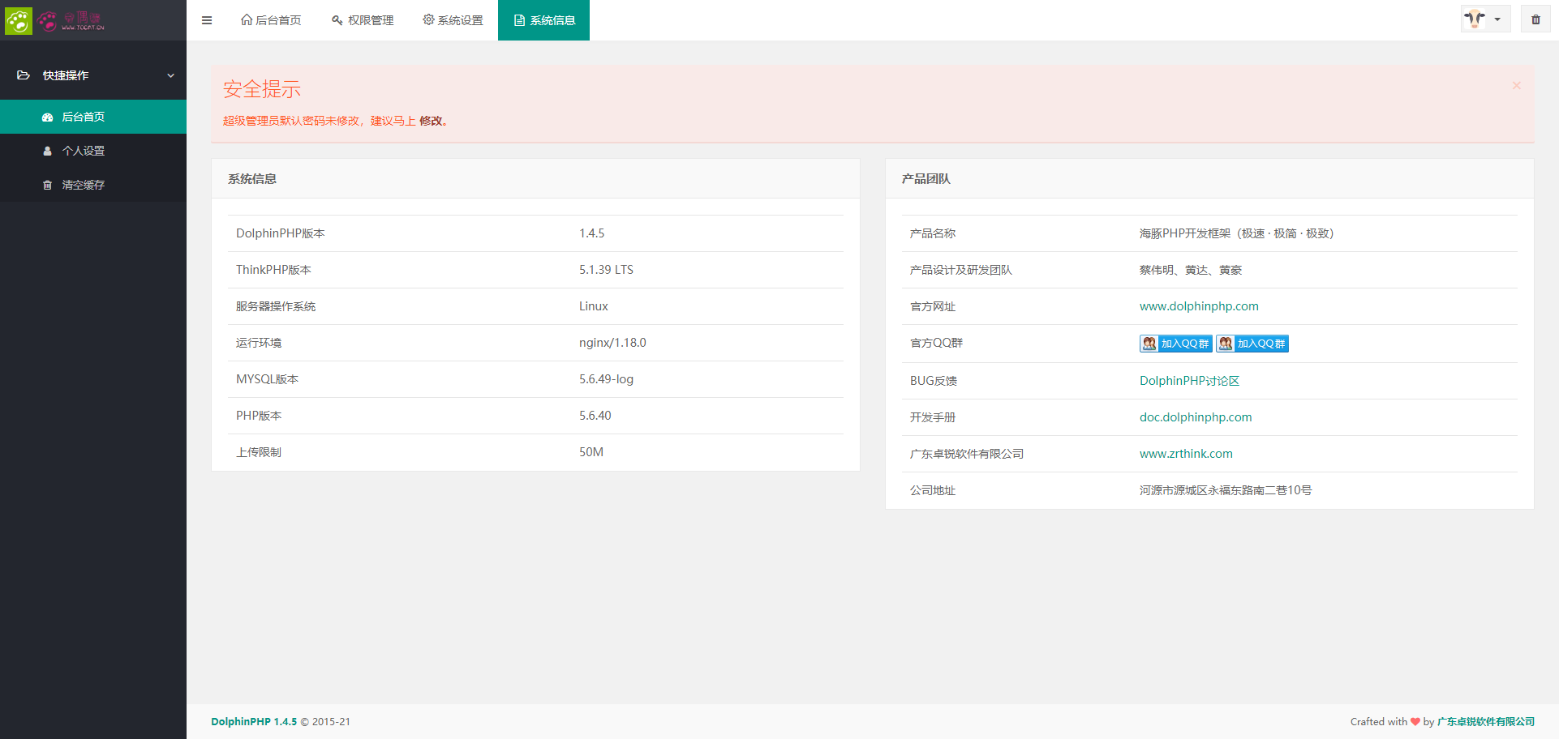This screenshot has width=1559, height=739.
Task: Click the PHP版本 value 5.6.40
Action: coord(595,416)
